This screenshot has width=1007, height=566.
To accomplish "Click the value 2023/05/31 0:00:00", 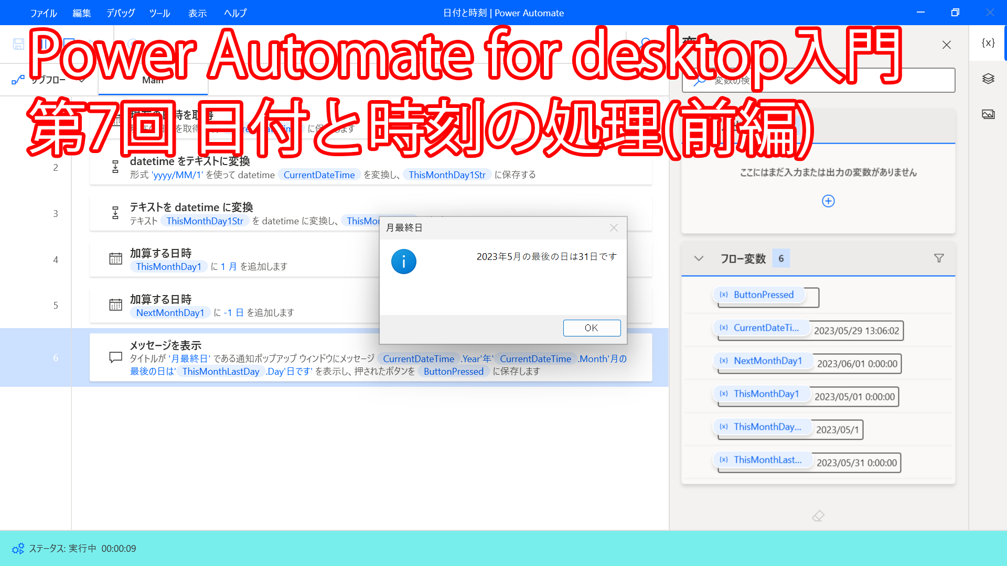I will [856, 463].
